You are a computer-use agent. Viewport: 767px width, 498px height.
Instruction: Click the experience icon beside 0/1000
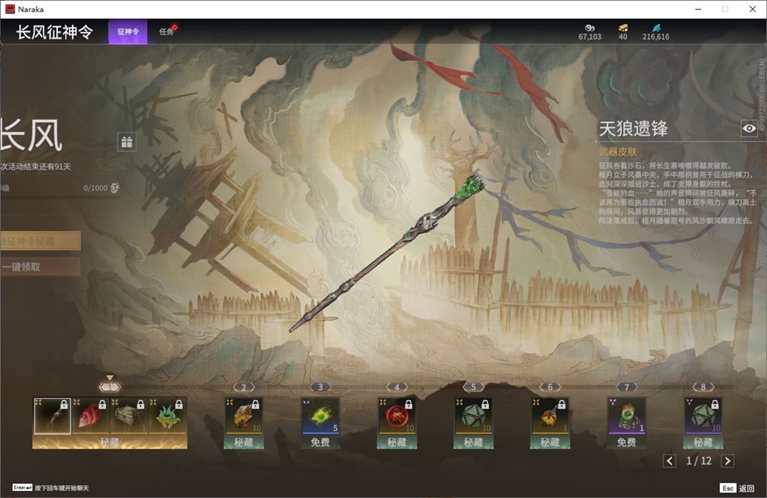pyautogui.click(x=115, y=187)
